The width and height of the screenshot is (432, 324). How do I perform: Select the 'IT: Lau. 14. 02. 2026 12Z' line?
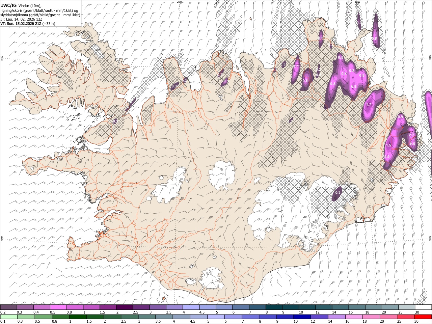pyautogui.click(x=21, y=19)
